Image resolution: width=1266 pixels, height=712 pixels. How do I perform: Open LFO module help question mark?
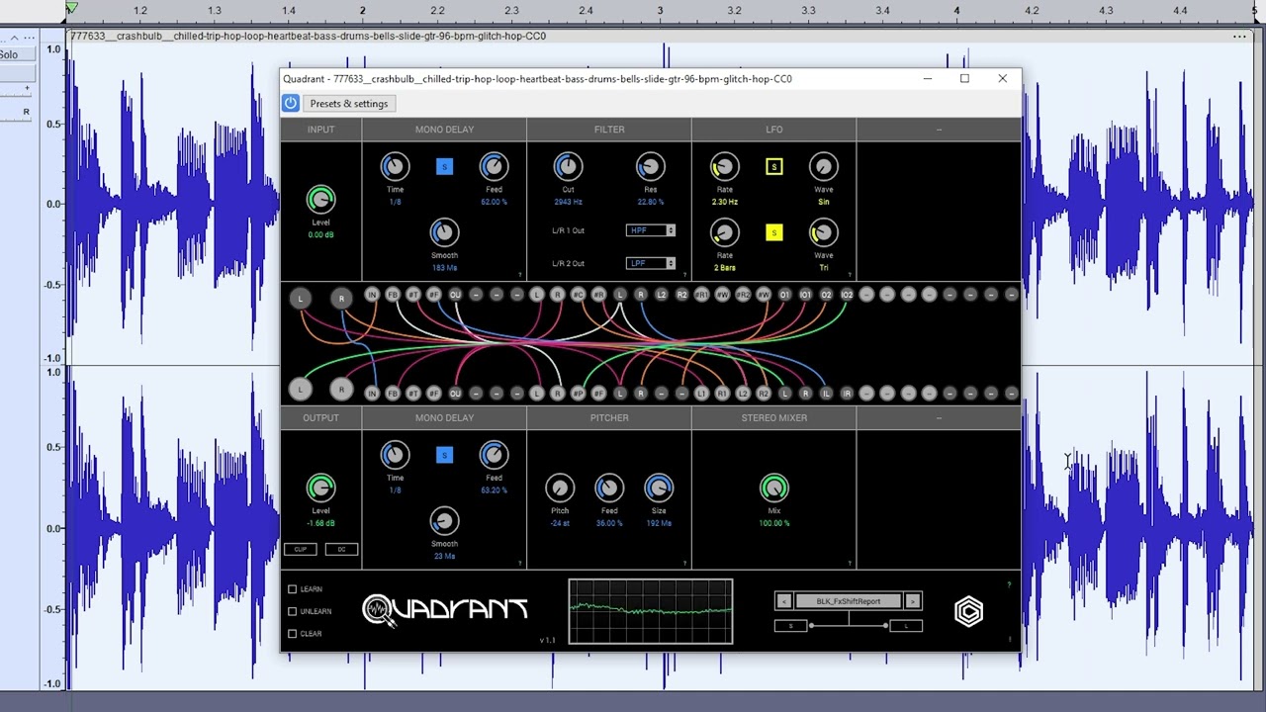pos(850,275)
